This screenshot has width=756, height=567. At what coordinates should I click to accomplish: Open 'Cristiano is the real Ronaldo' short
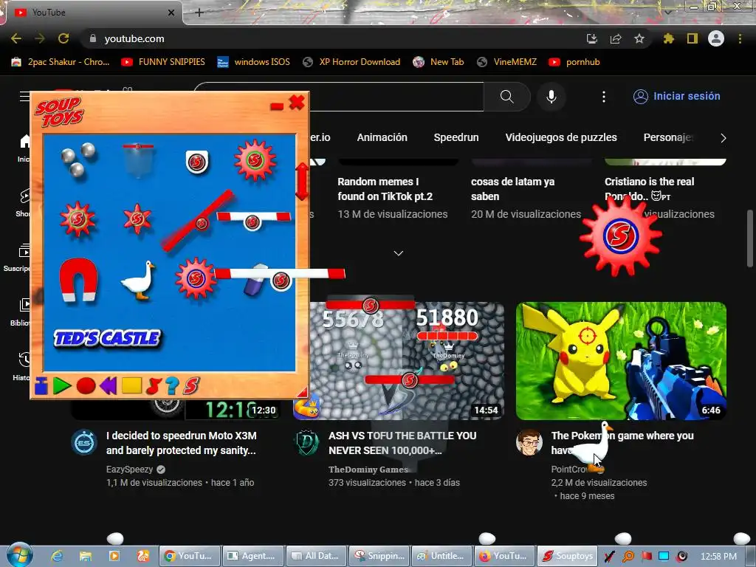[650, 189]
